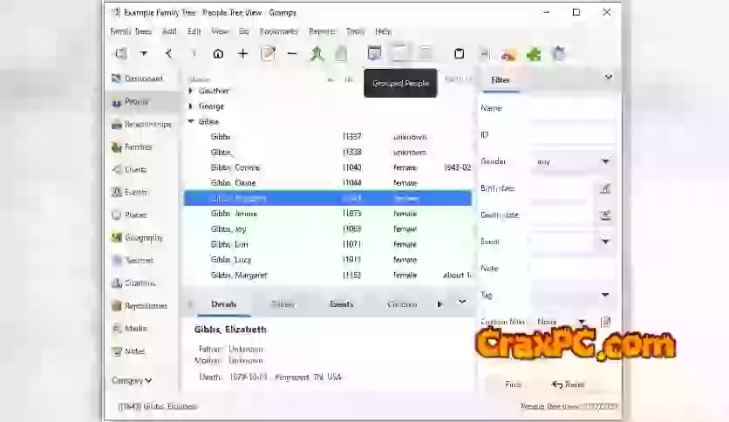The height and width of the screenshot is (422, 729).
Task: Select the Filter sidebar tab
Action: tap(501, 80)
